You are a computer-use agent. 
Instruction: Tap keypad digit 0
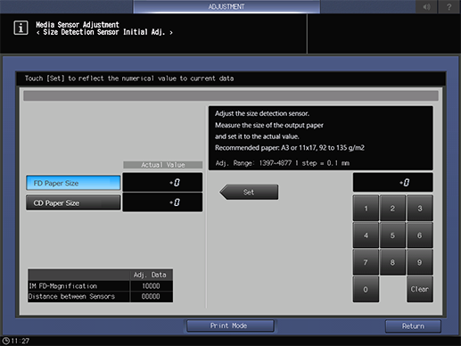[x=366, y=289]
